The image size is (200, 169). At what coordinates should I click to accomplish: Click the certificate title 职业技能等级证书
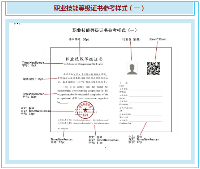[x=84, y=59]
